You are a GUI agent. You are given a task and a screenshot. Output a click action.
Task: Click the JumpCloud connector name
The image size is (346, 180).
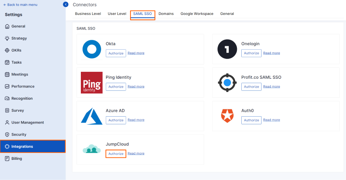(117, 144)
